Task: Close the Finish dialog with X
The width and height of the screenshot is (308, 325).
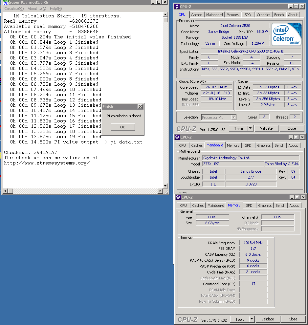Action: pos(140,107)
